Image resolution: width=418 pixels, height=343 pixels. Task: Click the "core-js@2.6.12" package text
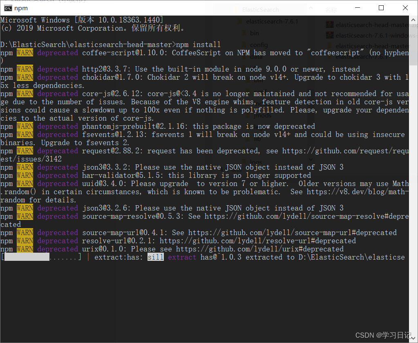click(112, 94)
